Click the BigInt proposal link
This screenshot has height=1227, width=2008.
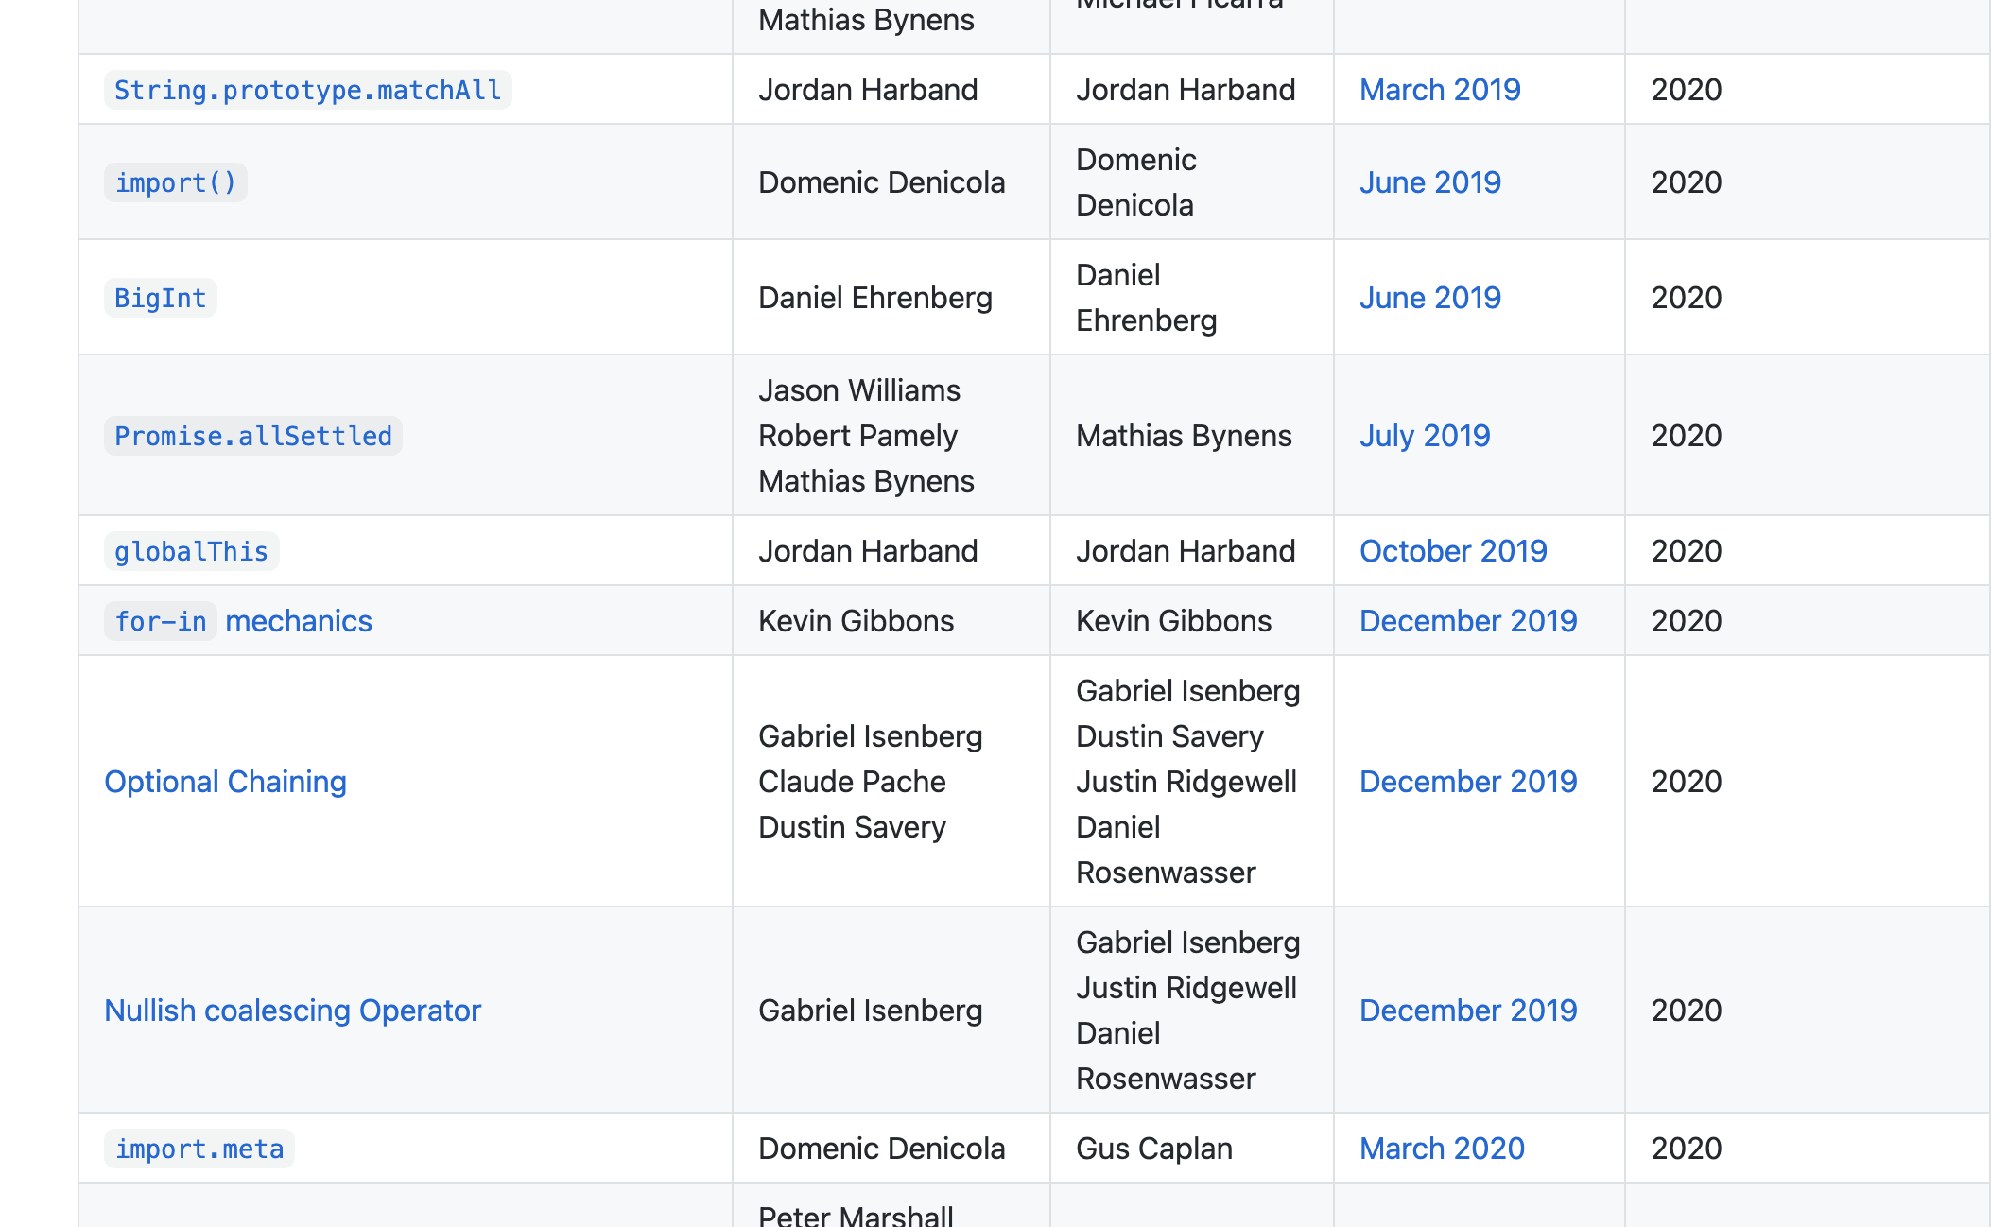(x=160, y=299)
